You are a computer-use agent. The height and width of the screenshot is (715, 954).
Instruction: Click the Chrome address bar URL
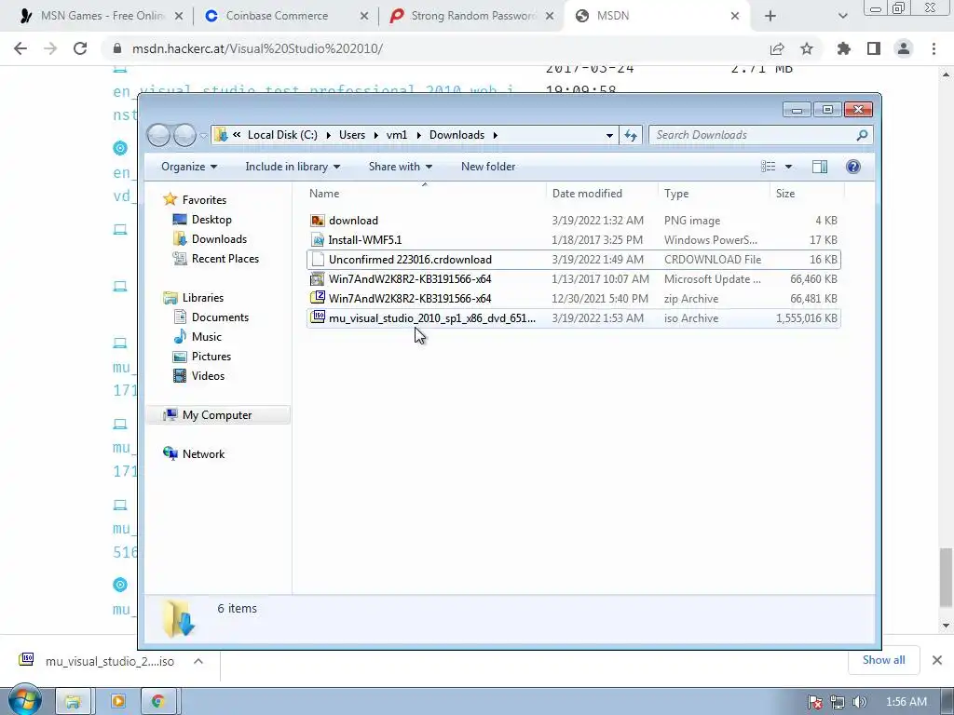click(257, 48)
